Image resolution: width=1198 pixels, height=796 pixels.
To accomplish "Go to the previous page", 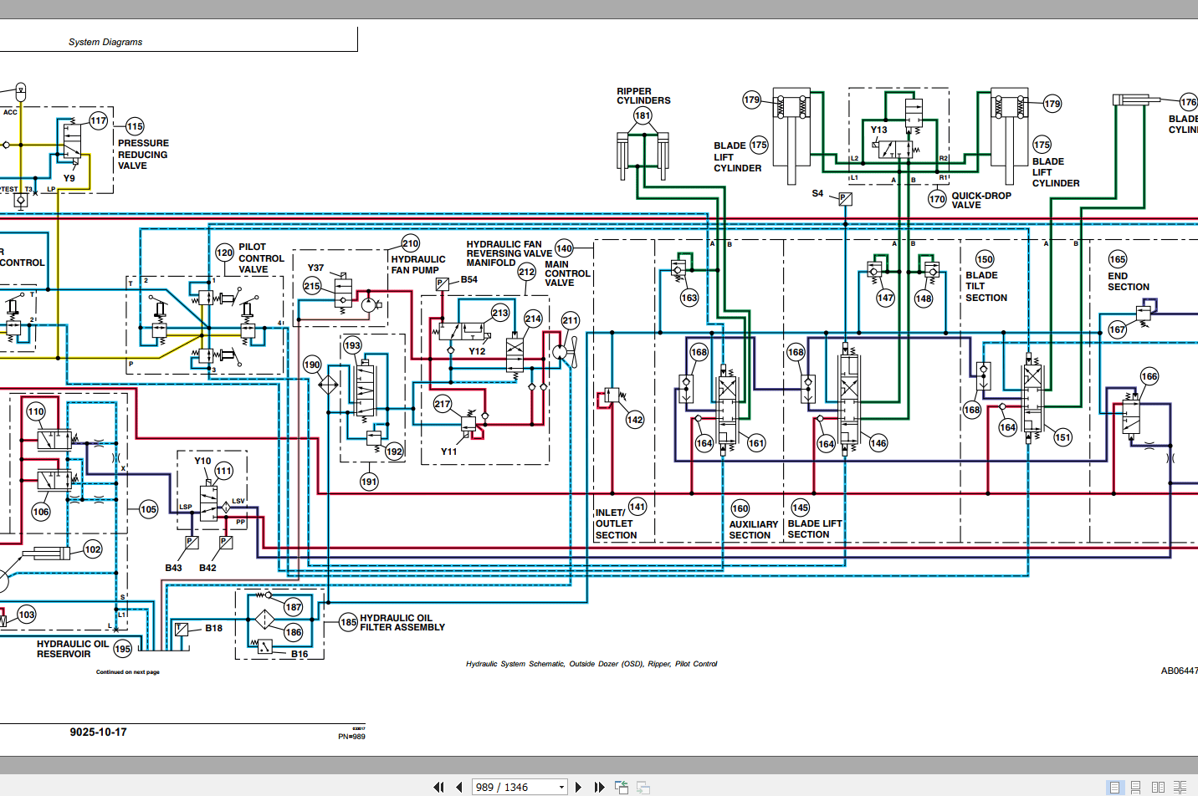I will point(458,787).
